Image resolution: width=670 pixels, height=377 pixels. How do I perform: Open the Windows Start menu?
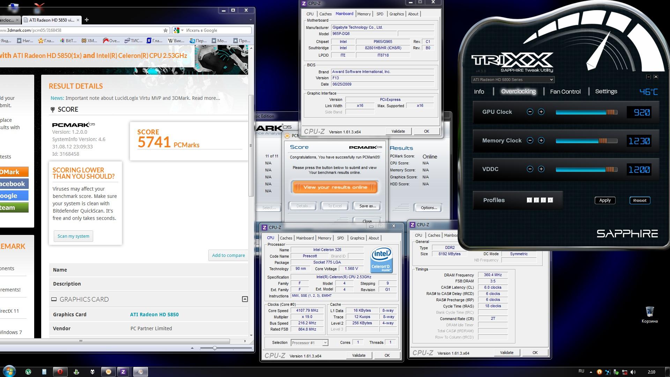tap(9, 371)
